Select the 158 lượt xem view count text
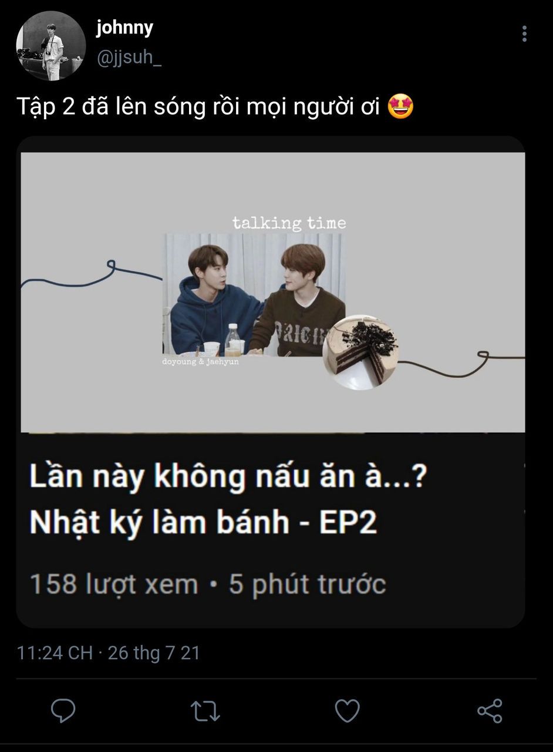Screen dimensions: 553x752 (x=114, y=585)
